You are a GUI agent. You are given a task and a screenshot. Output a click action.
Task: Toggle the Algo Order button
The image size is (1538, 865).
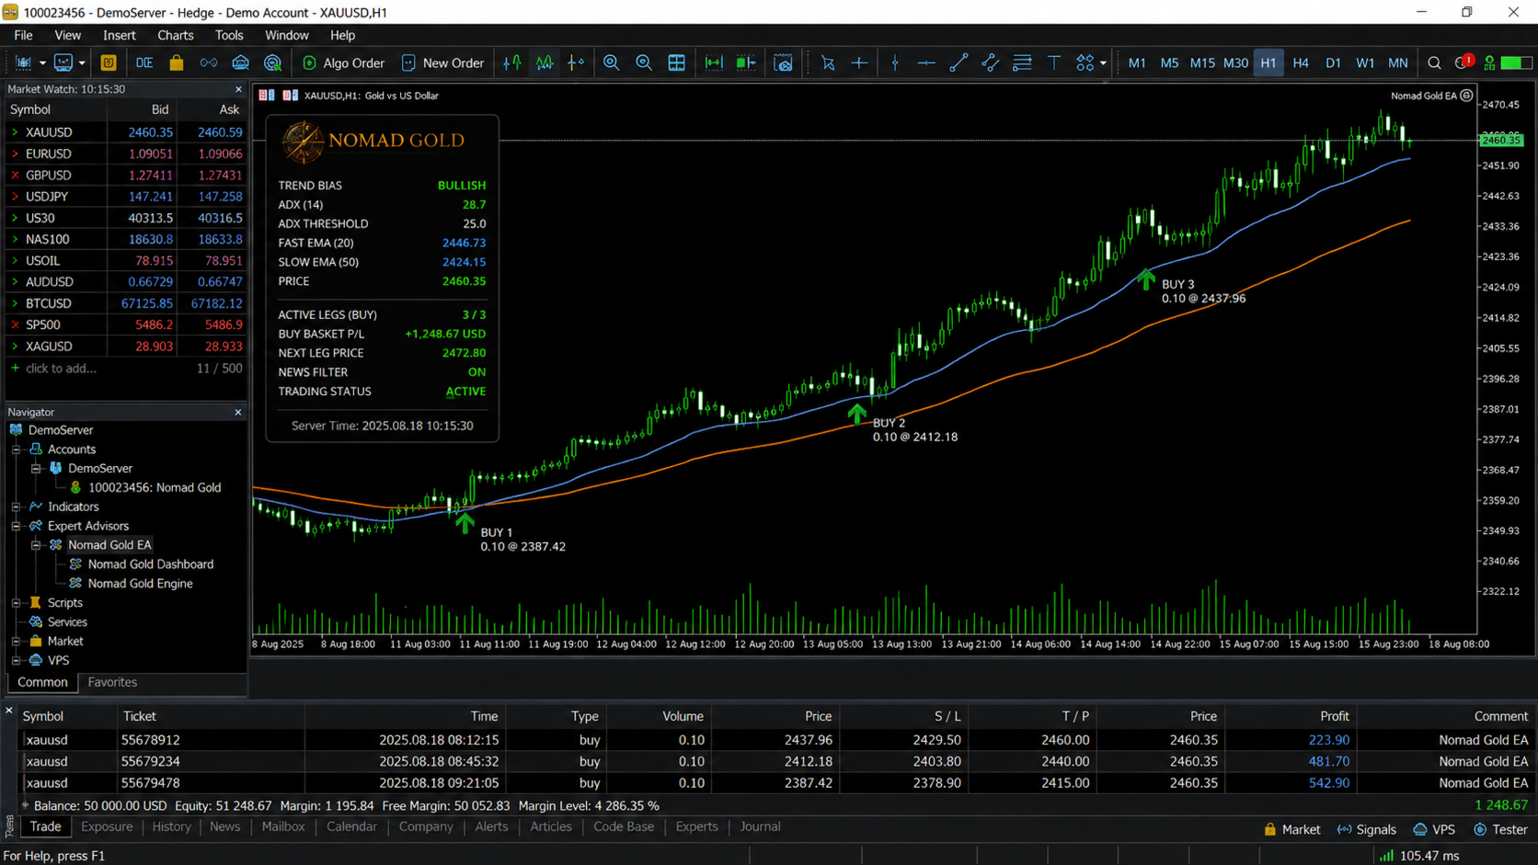pos(343,63)
